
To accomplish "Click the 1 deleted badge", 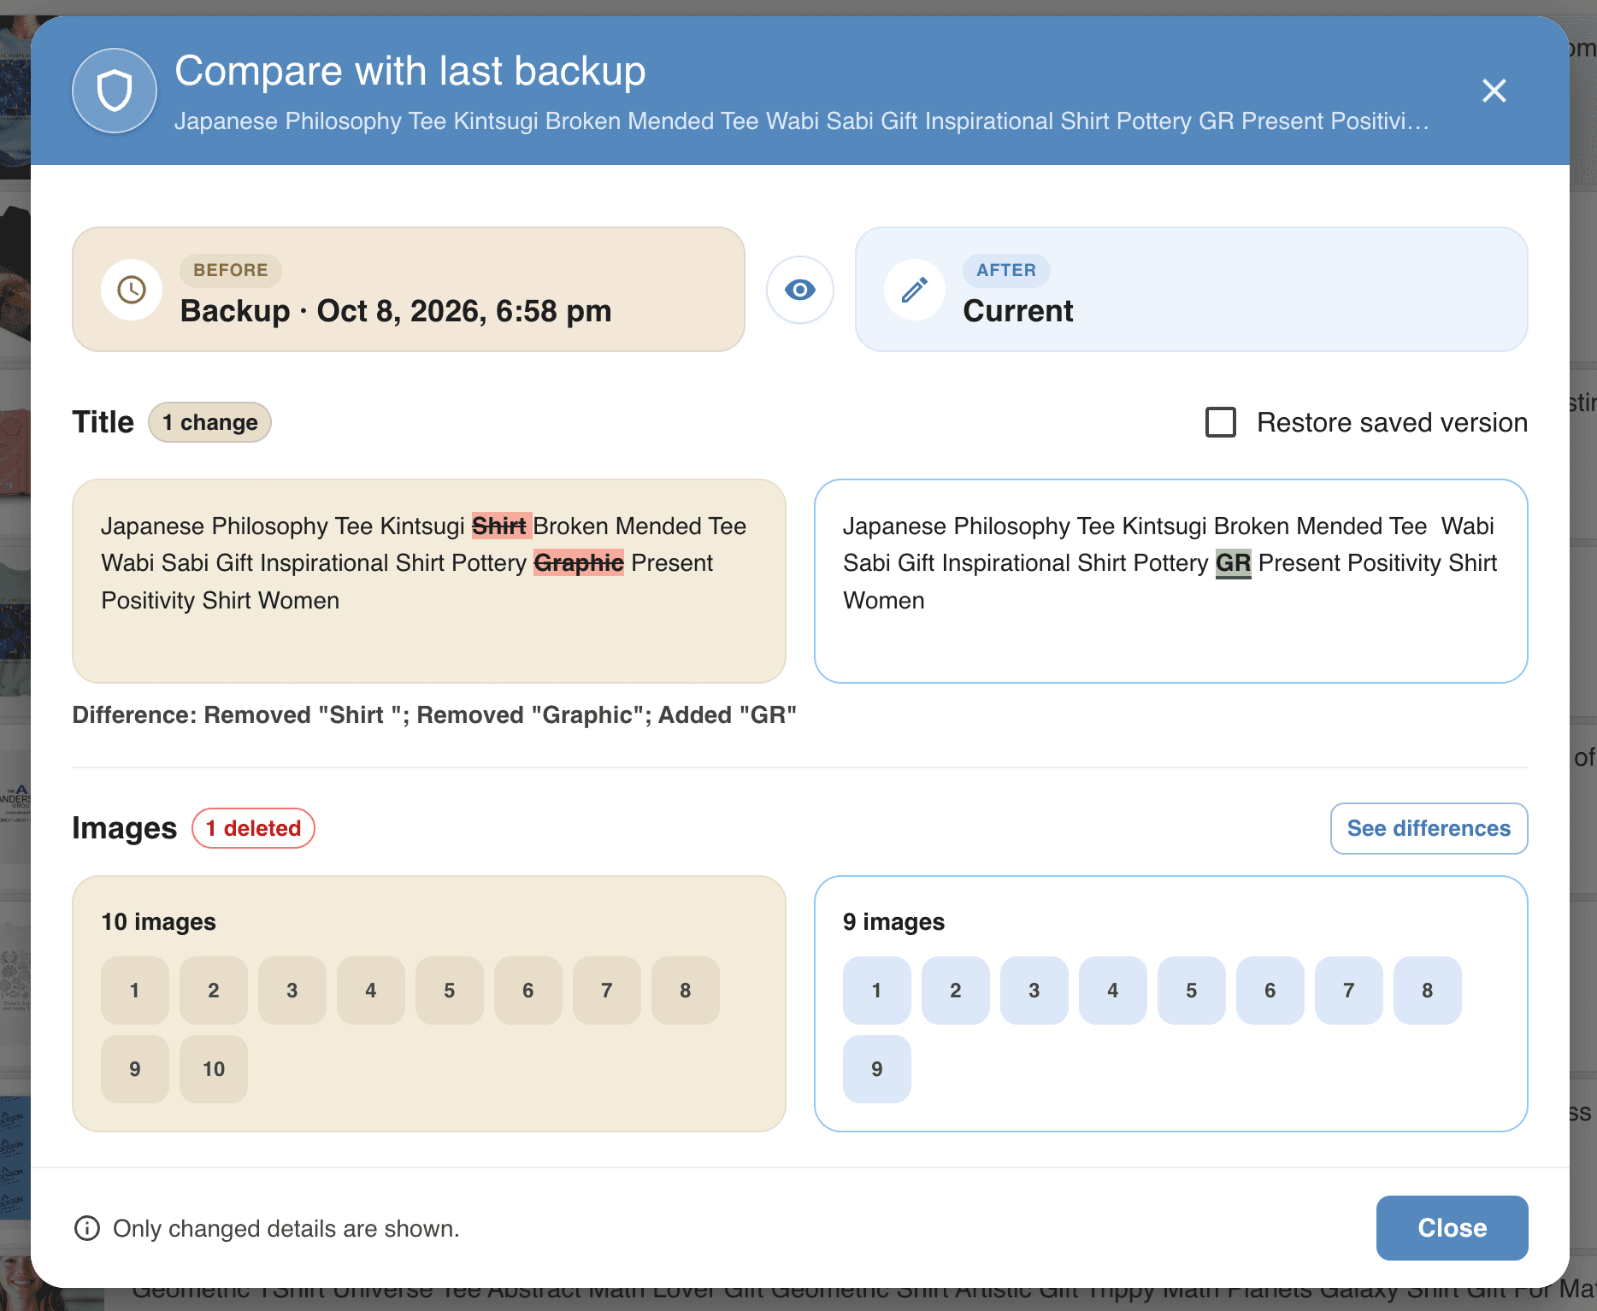I will coord(254,828).
